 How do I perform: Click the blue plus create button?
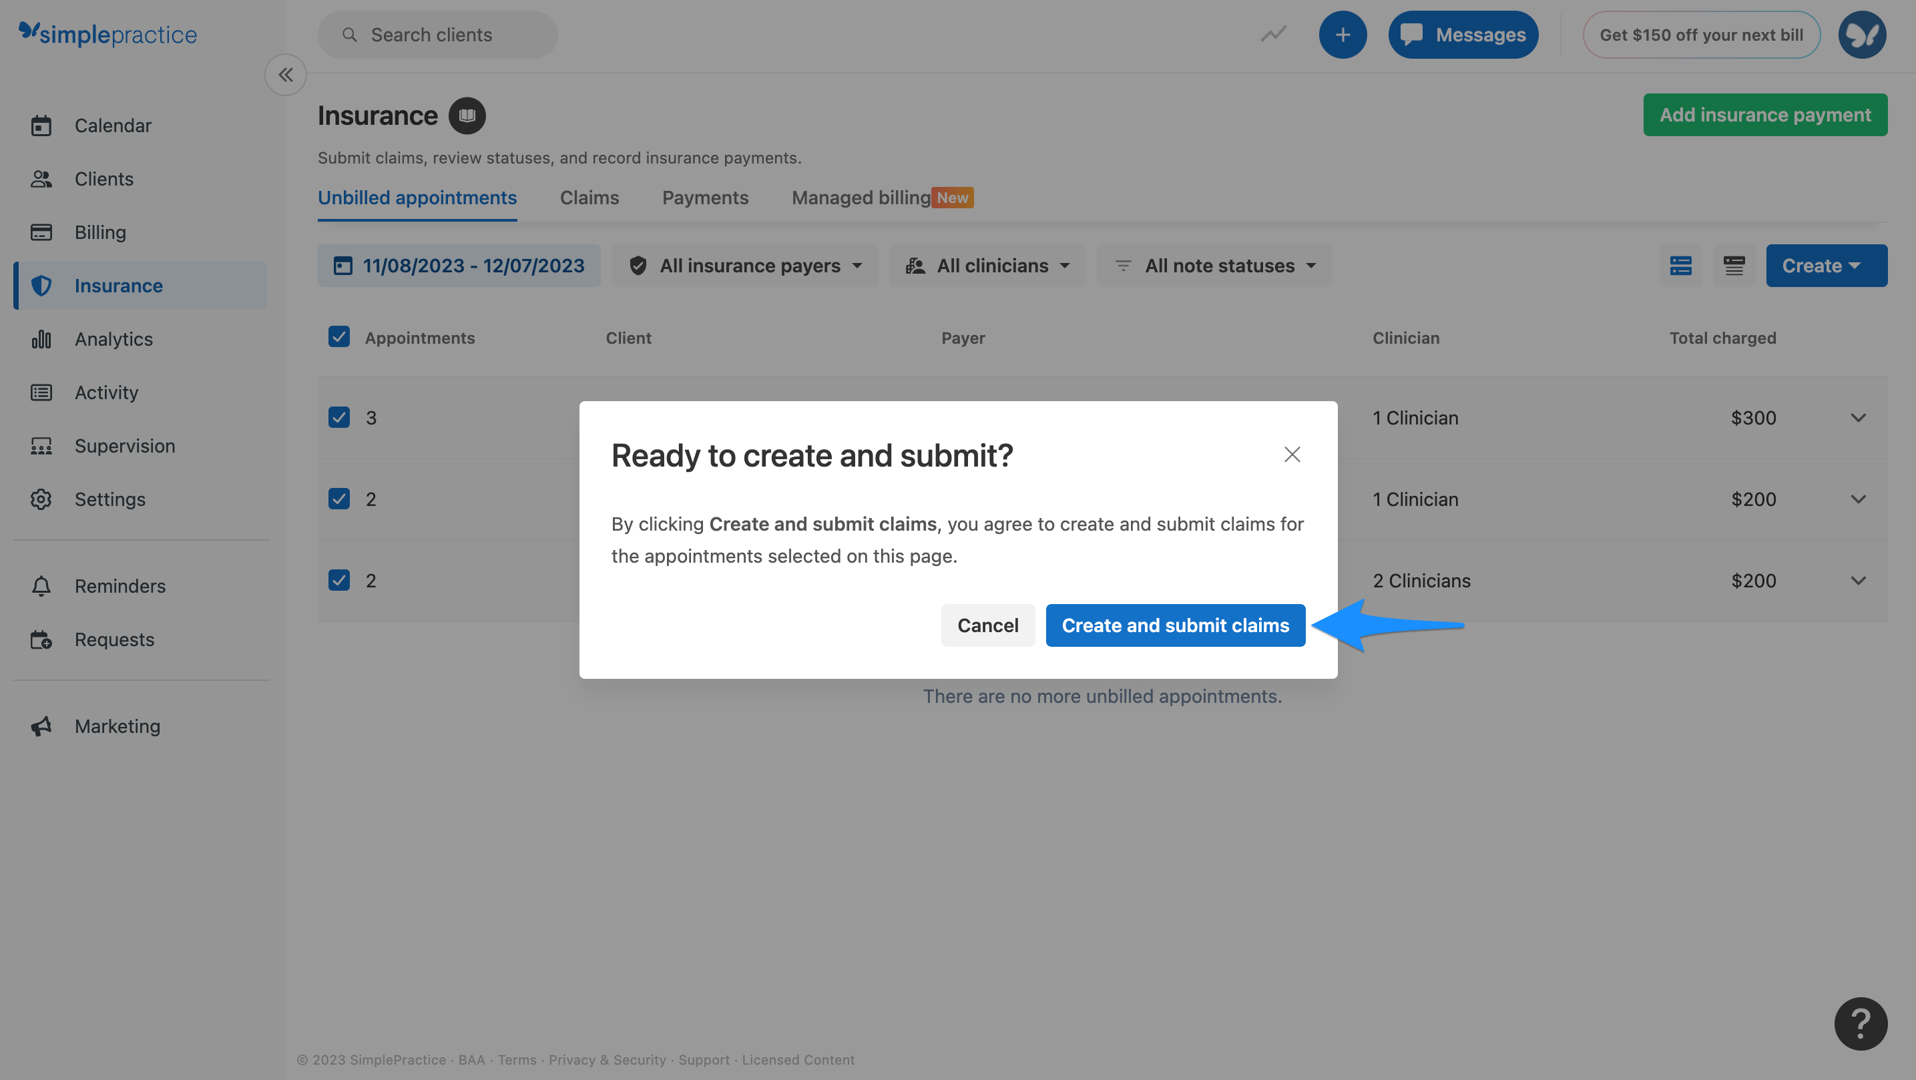(1343, 34)
